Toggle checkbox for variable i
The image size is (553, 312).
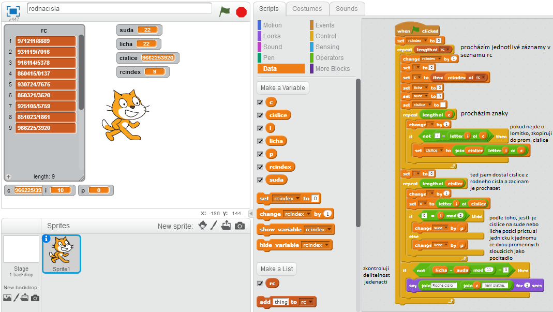pyautogui.click(x=260, y=128)
